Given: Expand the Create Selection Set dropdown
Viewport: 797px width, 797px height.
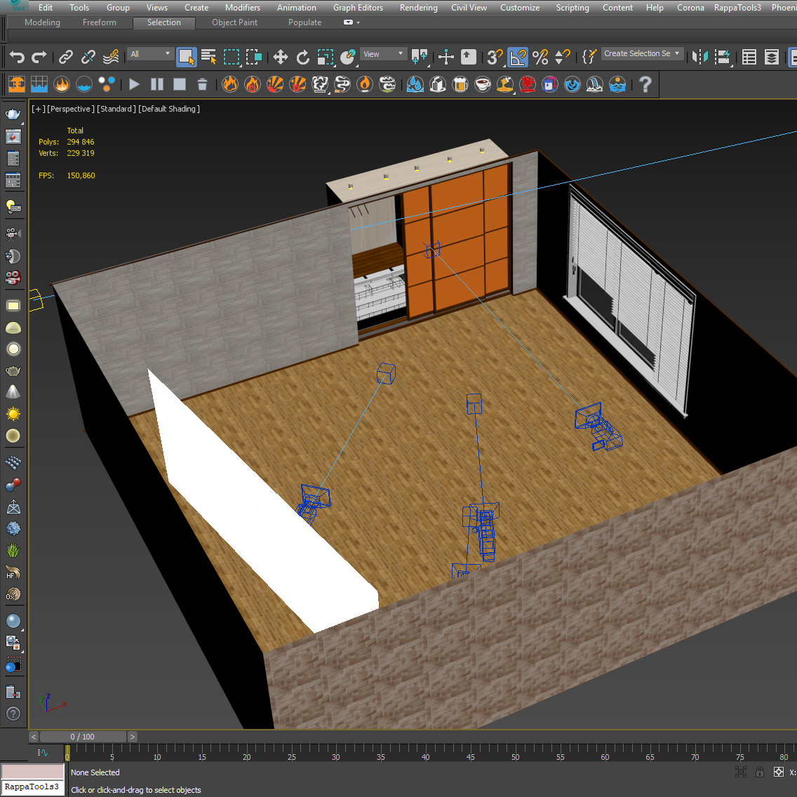Looking at the screenshot, I should [677, 53].
